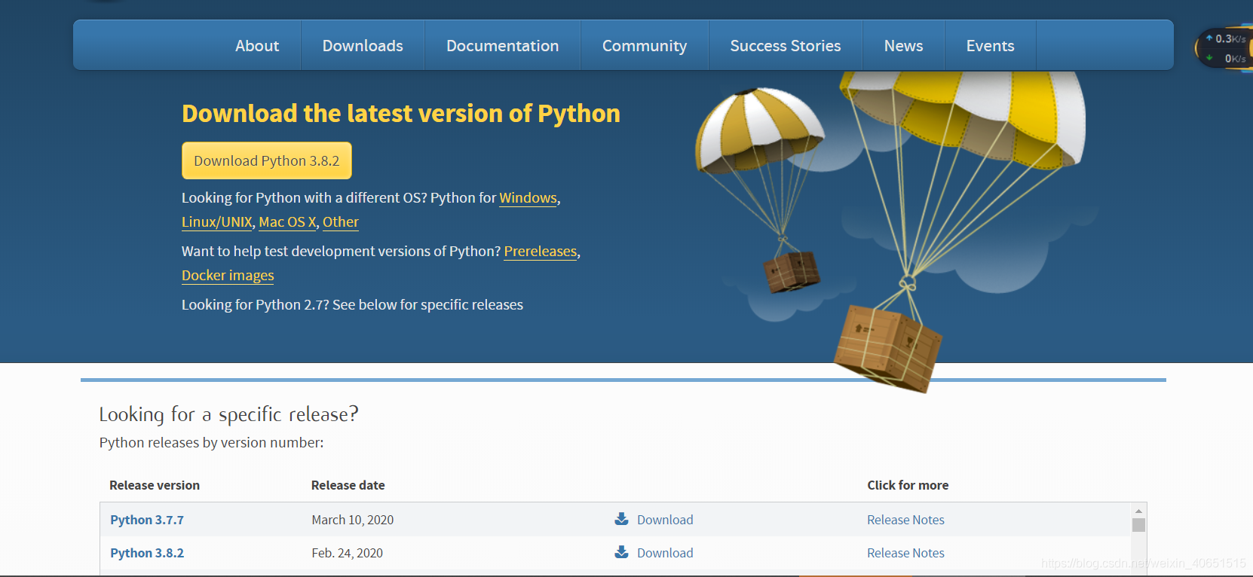1253x577 pixels.
Task: Click the 'Download the latest version of Python' heading
Action: click(x=401, y=113)
